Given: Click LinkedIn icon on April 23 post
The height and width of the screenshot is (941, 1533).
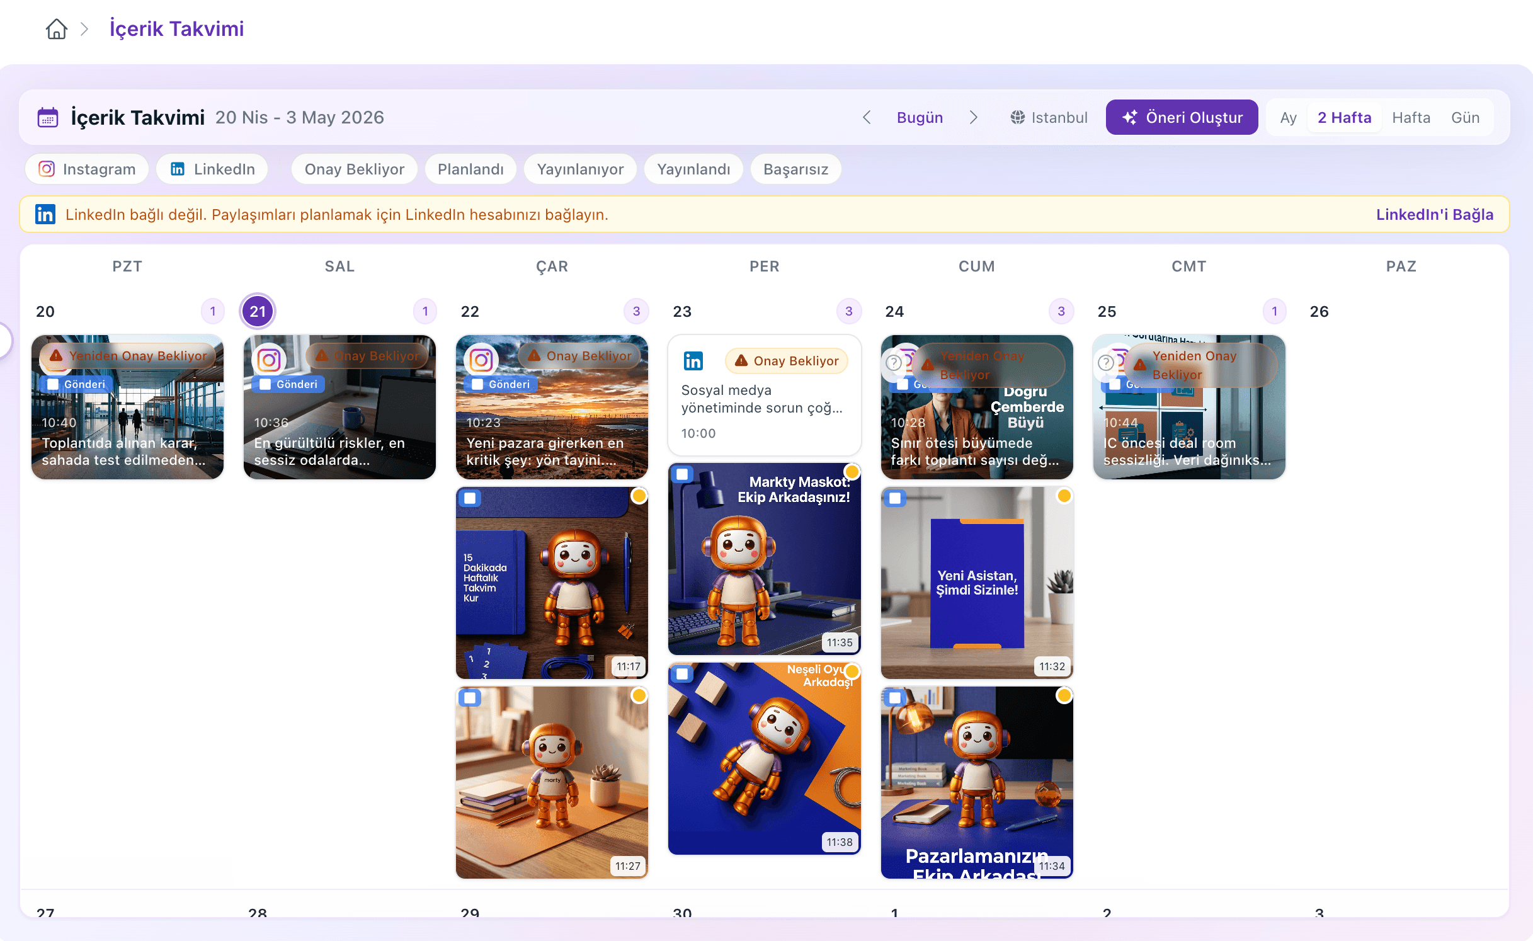Looking at the screenshot, I should pyautogui.click(x=693, y=361).
